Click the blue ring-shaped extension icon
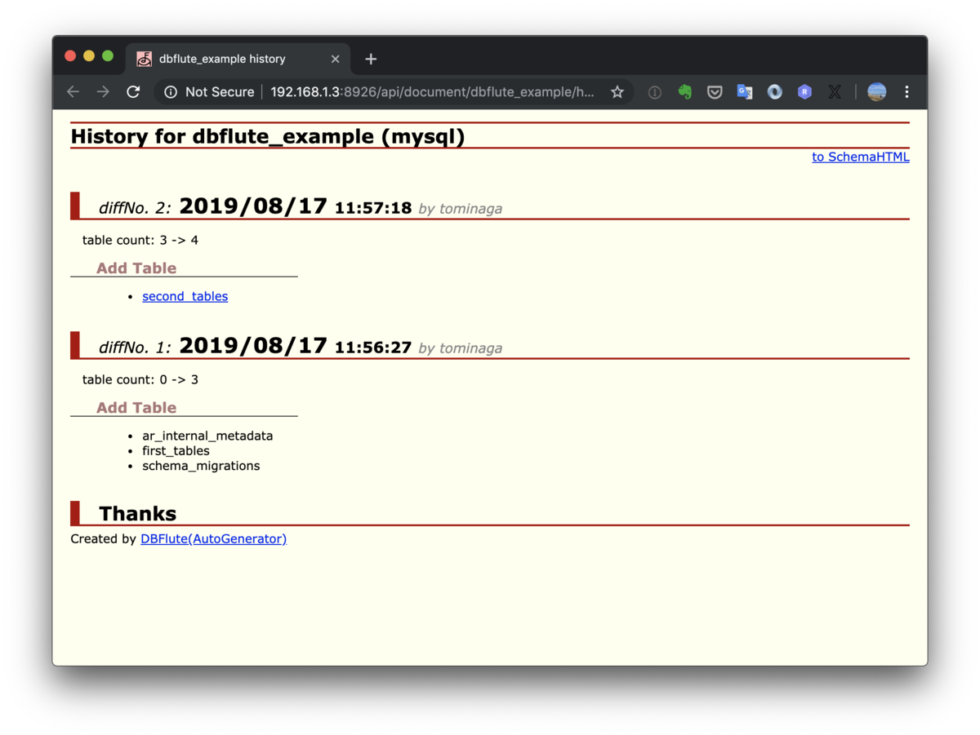Viewport: 980px width, 735px height. [774, 91]
